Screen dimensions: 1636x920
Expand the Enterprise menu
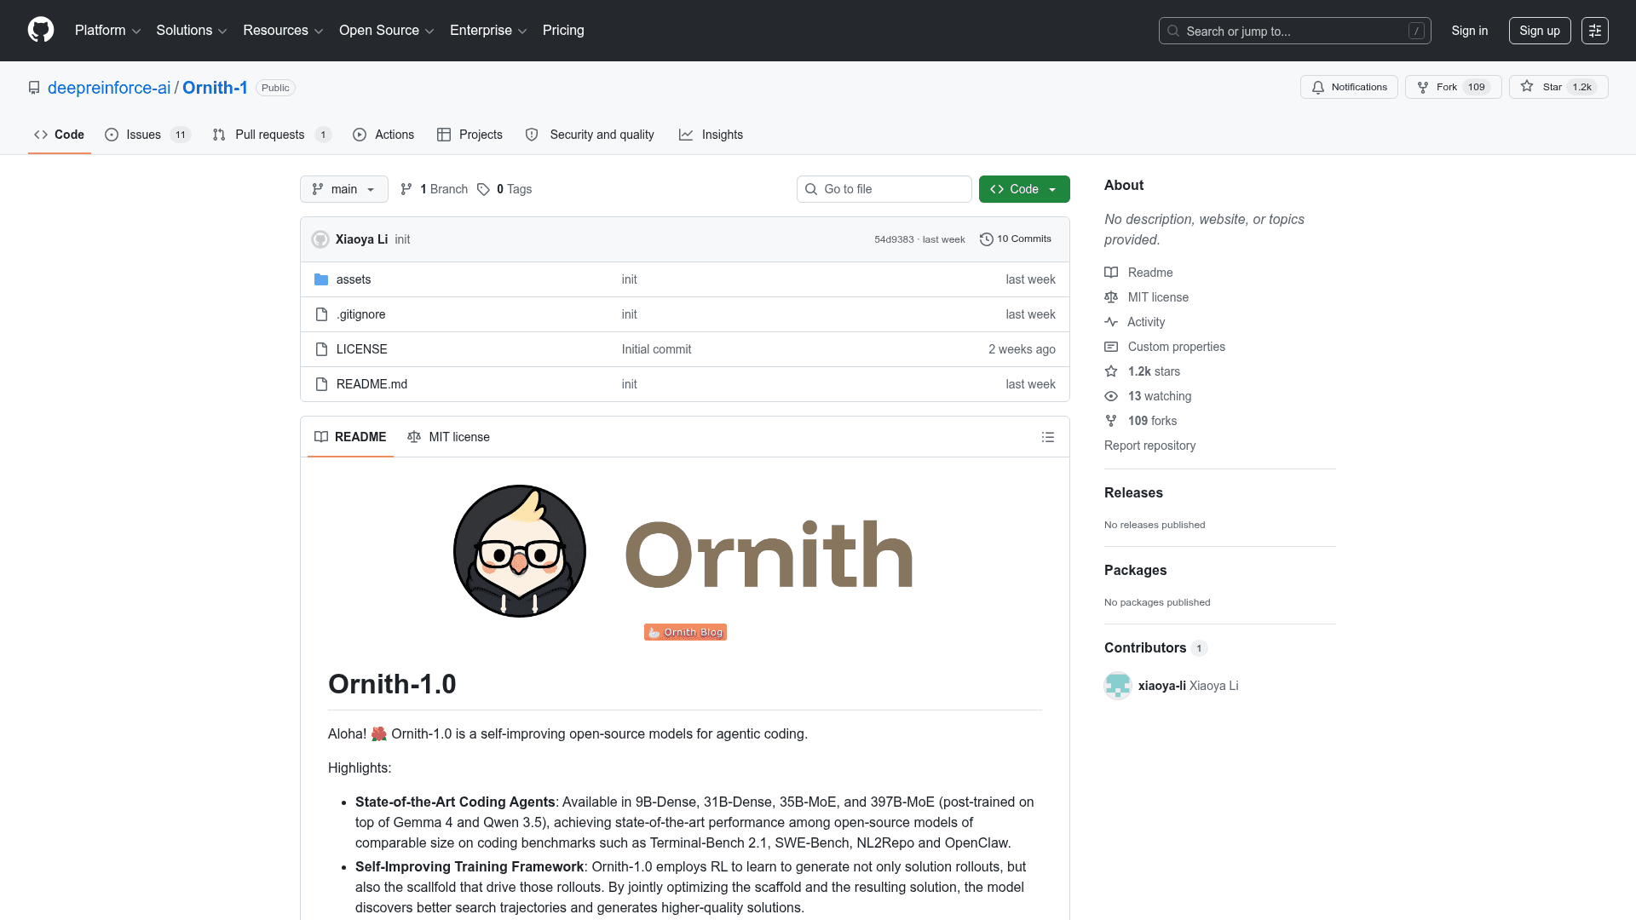pyautogui.click(x=488, y=31)
